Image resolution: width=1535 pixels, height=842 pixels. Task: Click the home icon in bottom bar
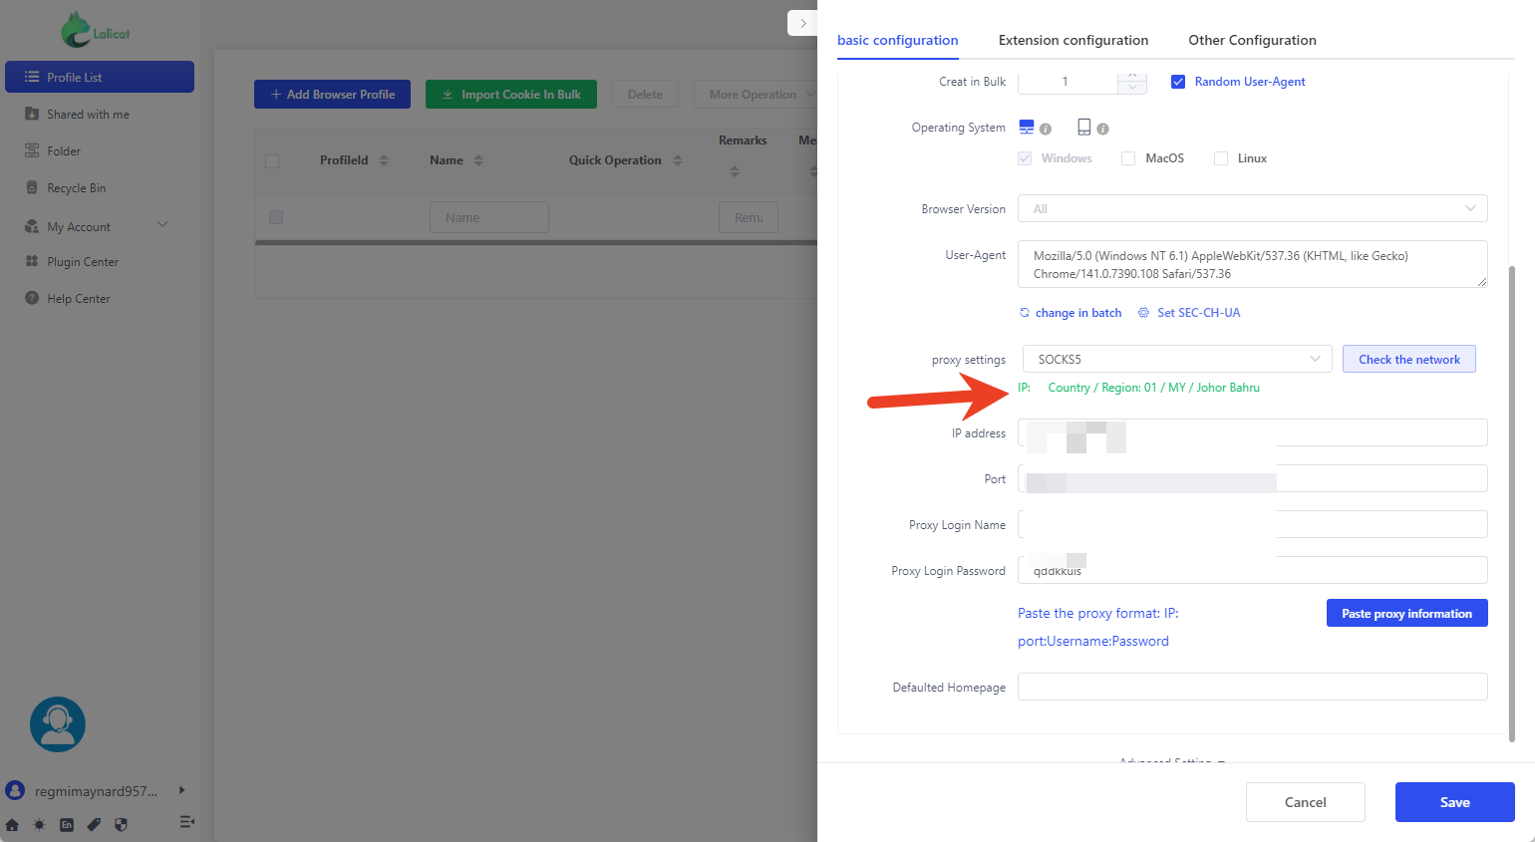coord(12,824)
